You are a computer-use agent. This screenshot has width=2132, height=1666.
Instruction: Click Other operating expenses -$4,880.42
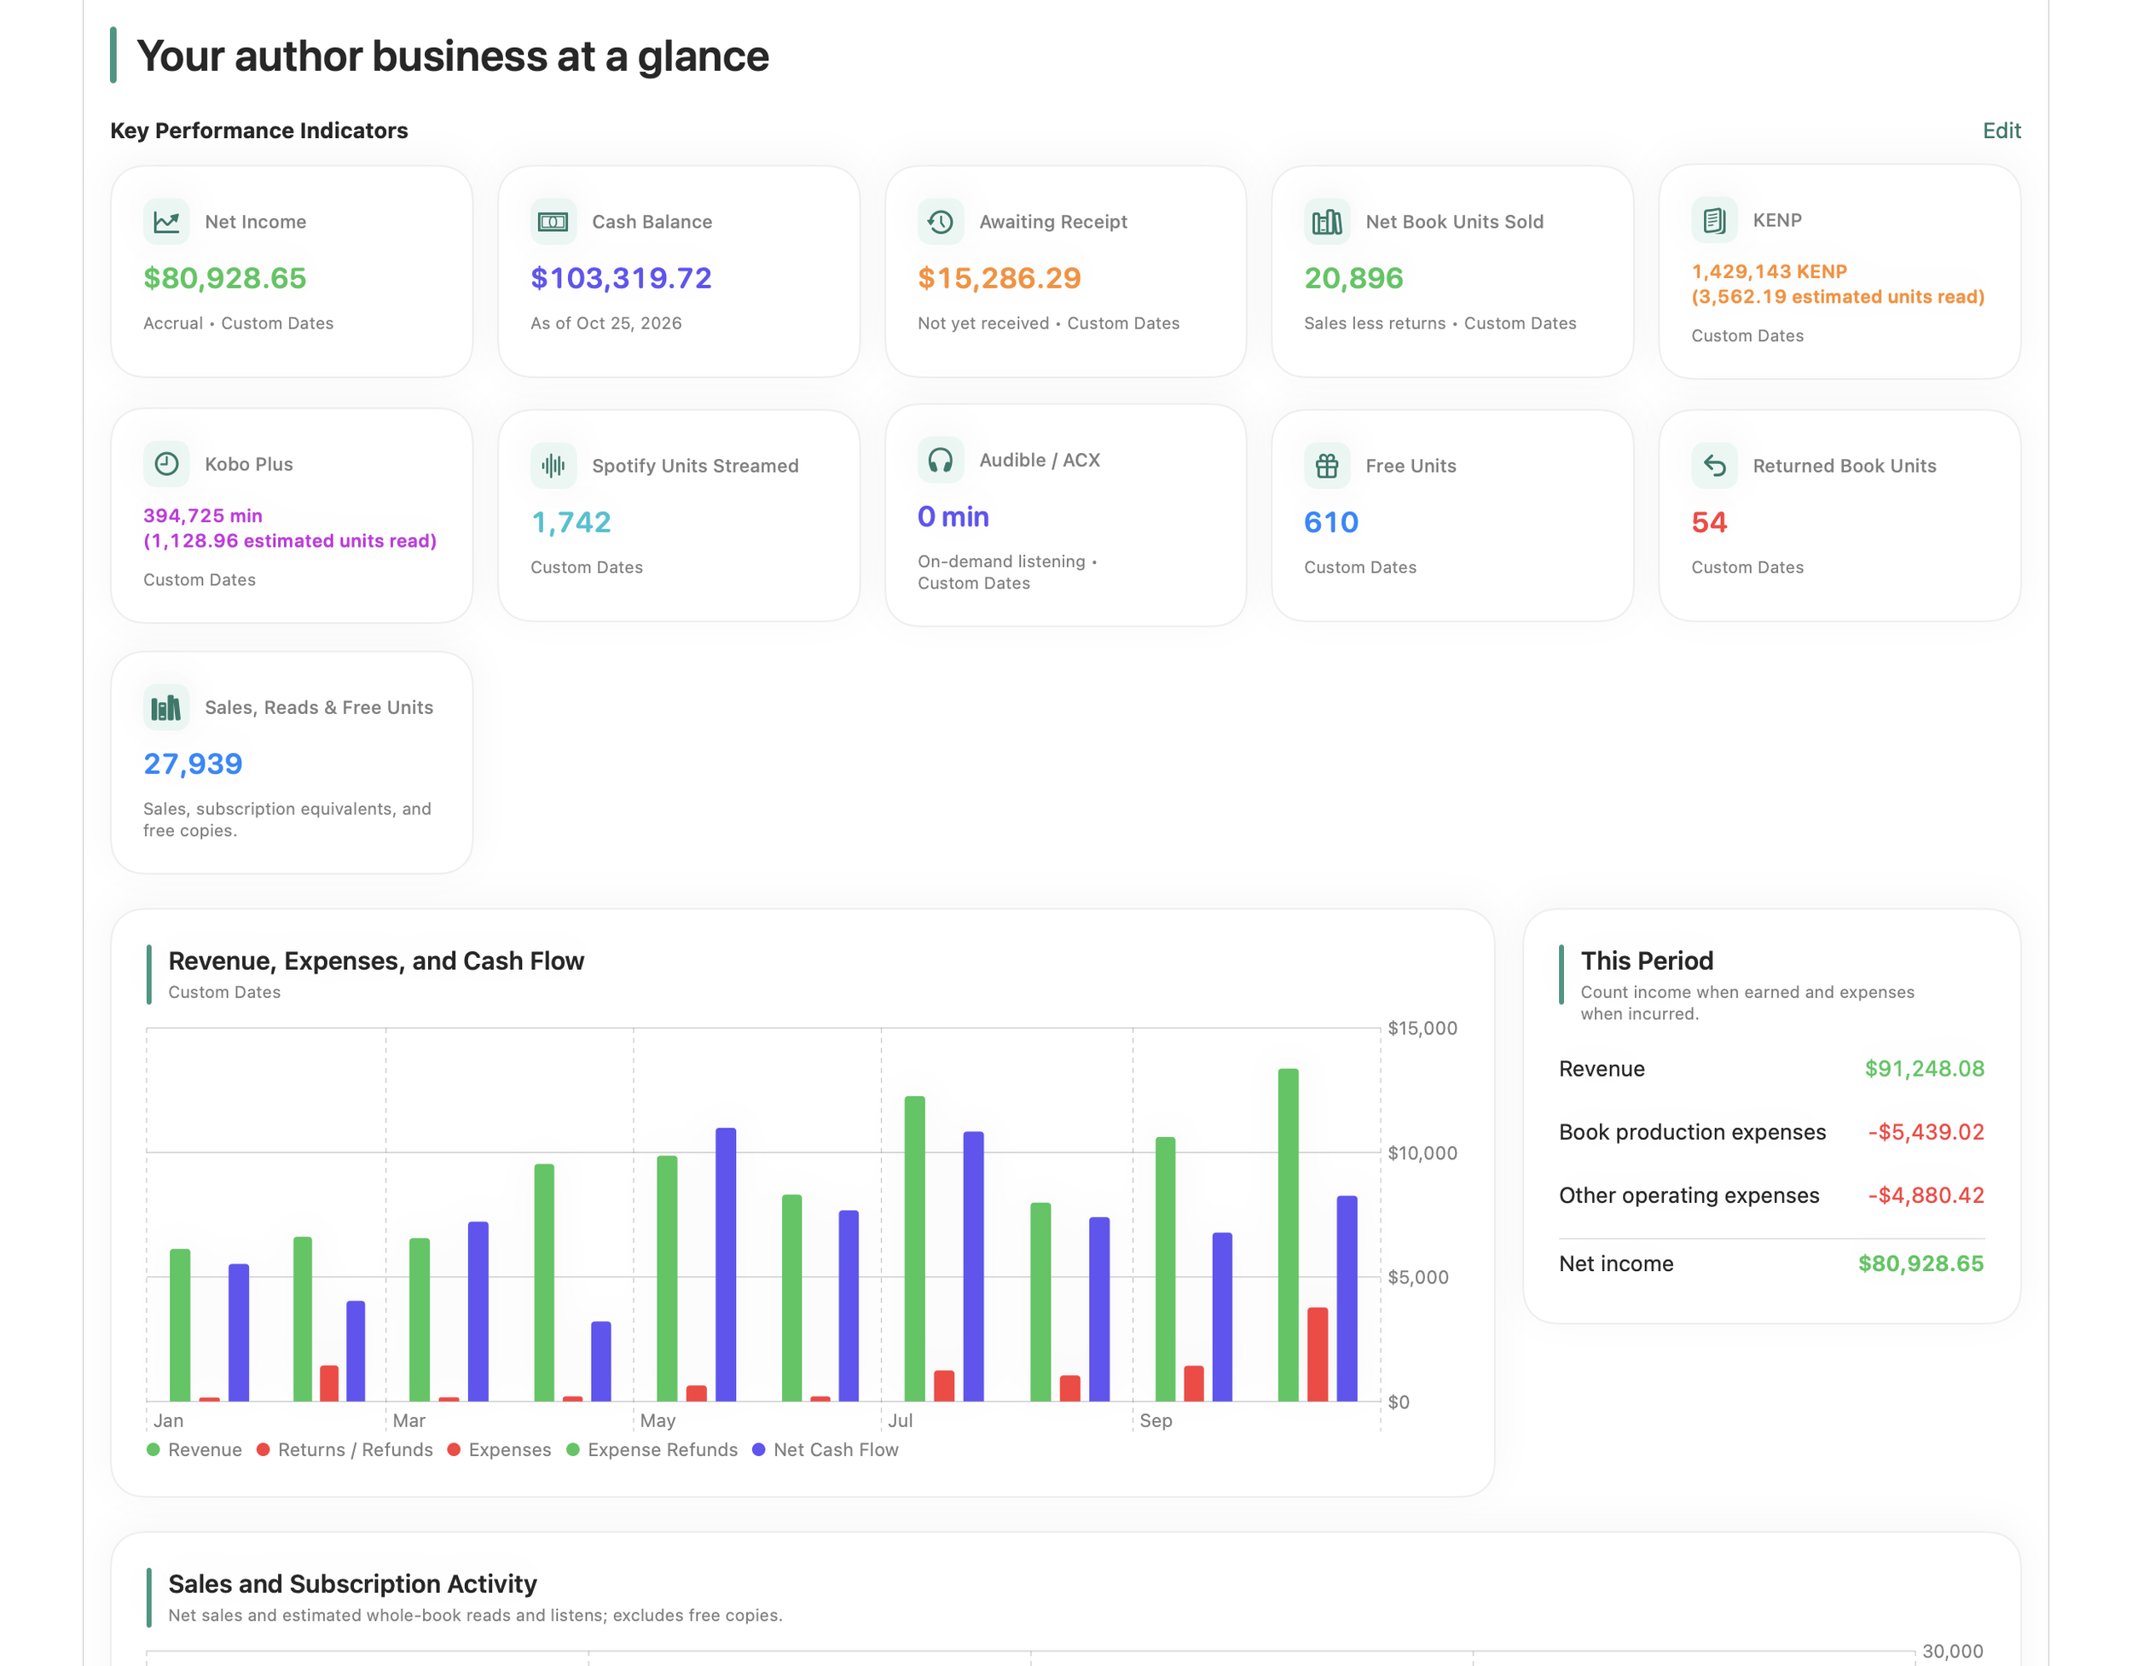tap(1925, 1195)
